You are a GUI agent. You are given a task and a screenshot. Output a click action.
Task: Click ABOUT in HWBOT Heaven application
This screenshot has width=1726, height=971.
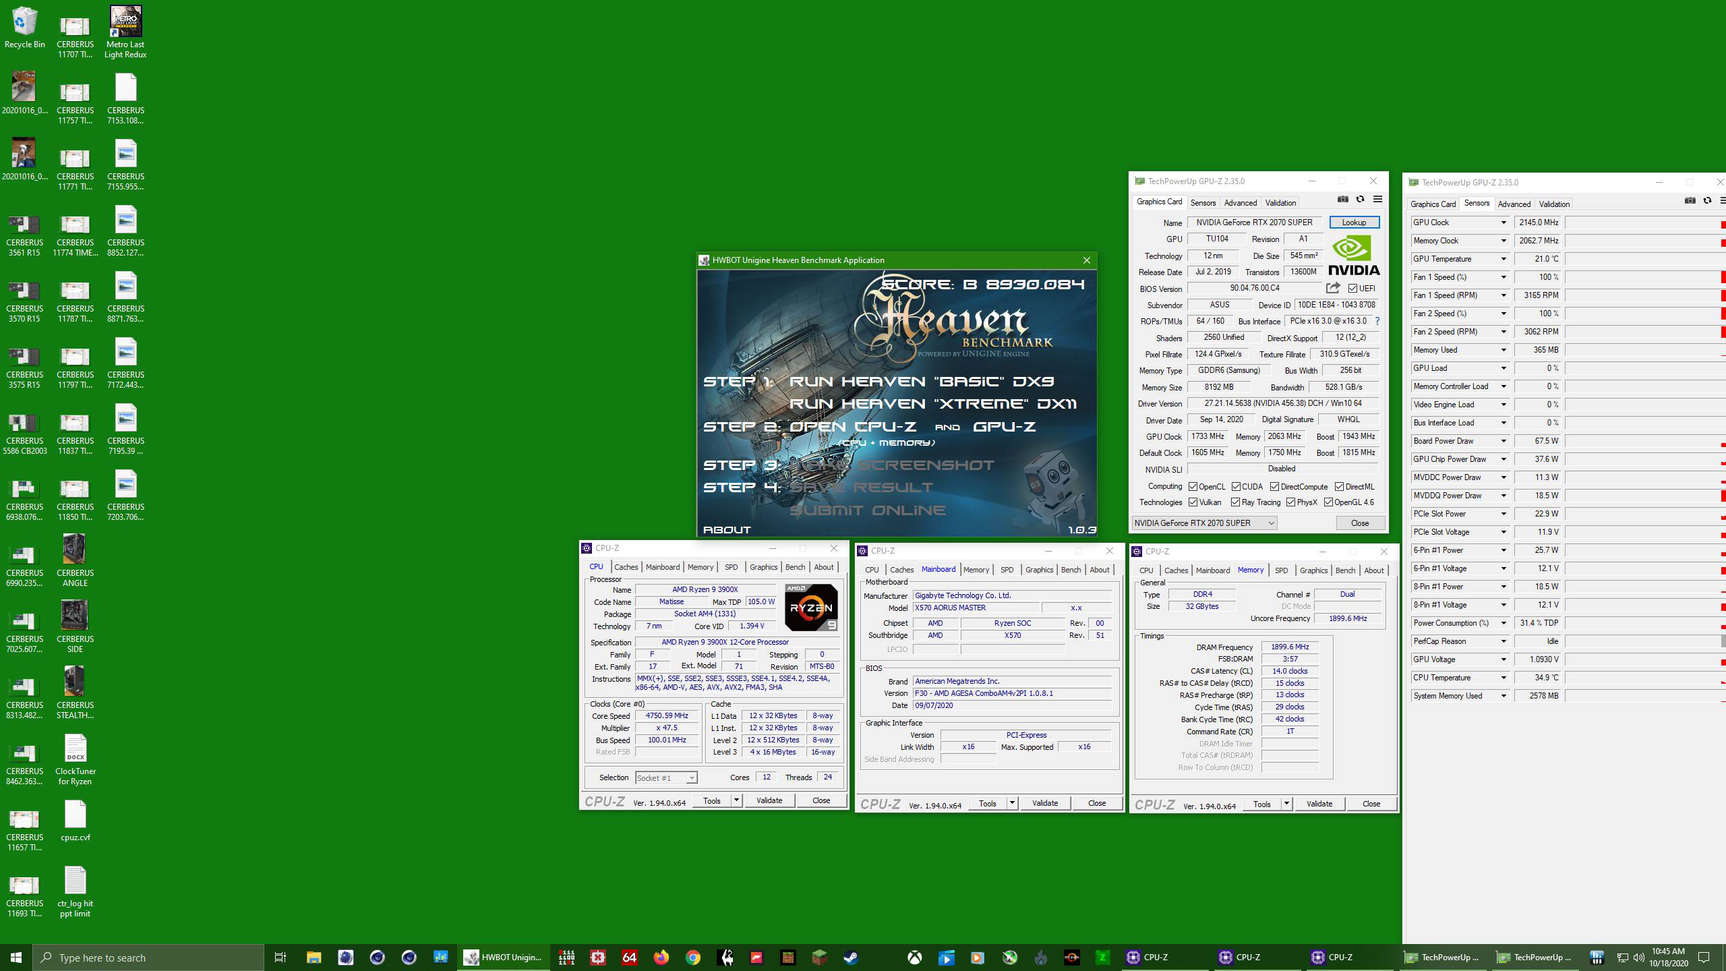click(727, 529)
